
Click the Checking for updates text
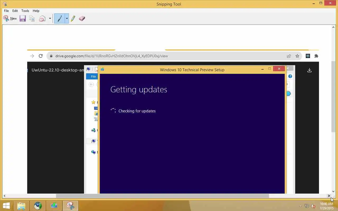click(137, 111)
